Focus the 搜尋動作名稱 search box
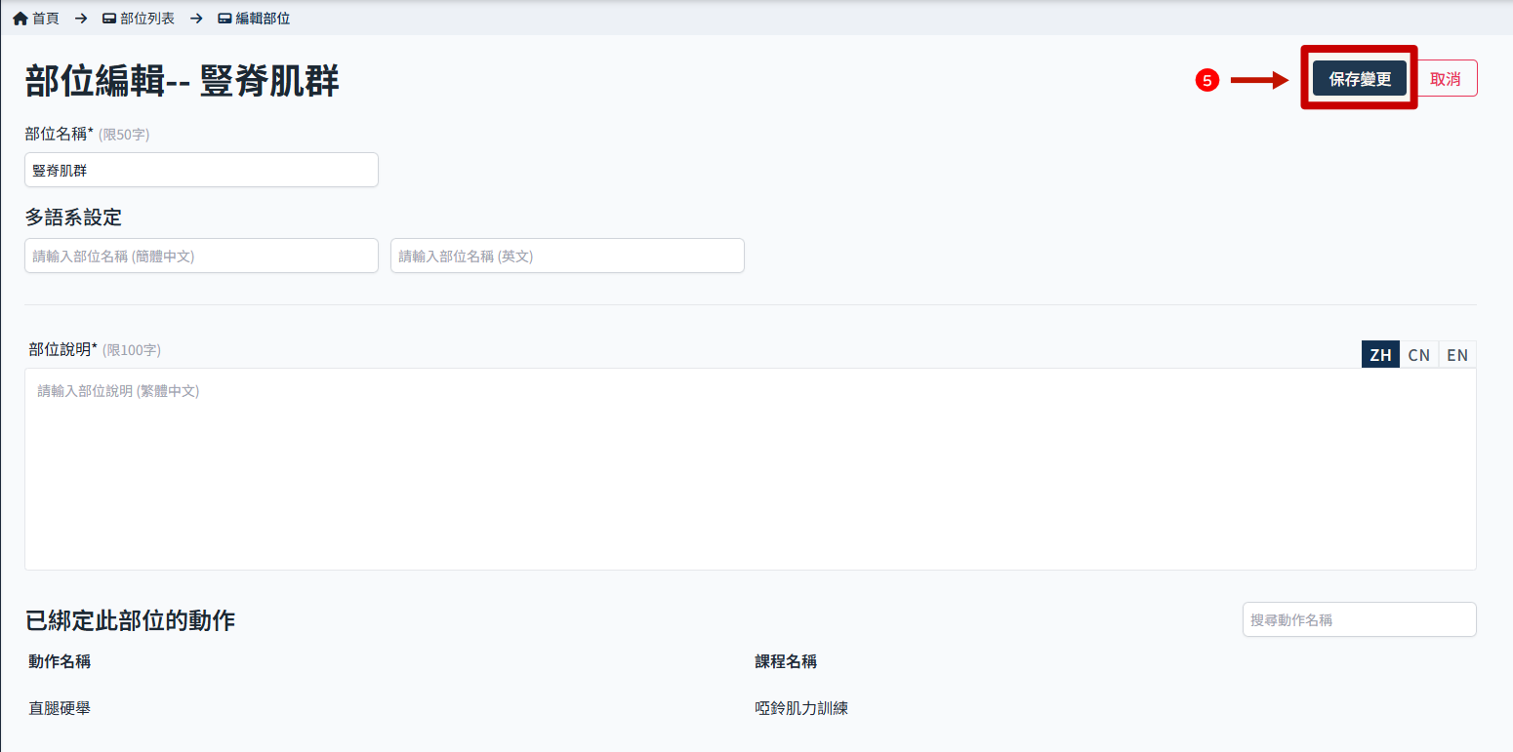This screenshot has height=752, width=1513. [1360, 619]
